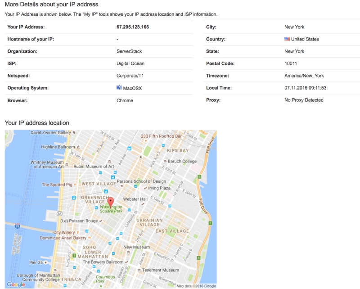
Task: Click the Corporate/T1 netspeed value
Action: (x=130, y=76)
